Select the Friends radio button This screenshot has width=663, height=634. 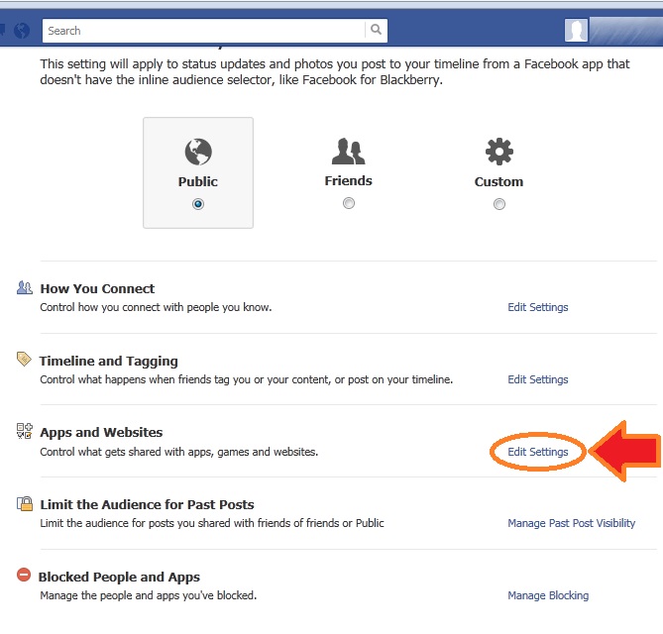click(349, 203)
